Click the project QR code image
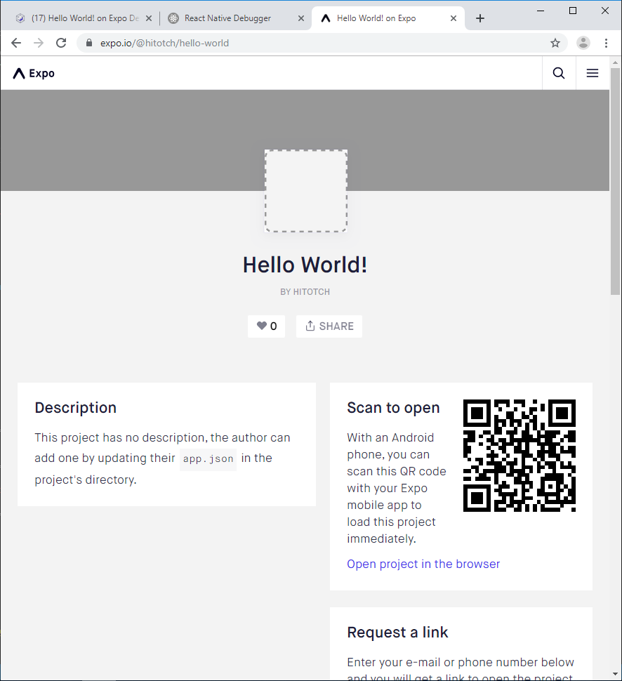Screen dimensions: 622x681 point(520,455)
